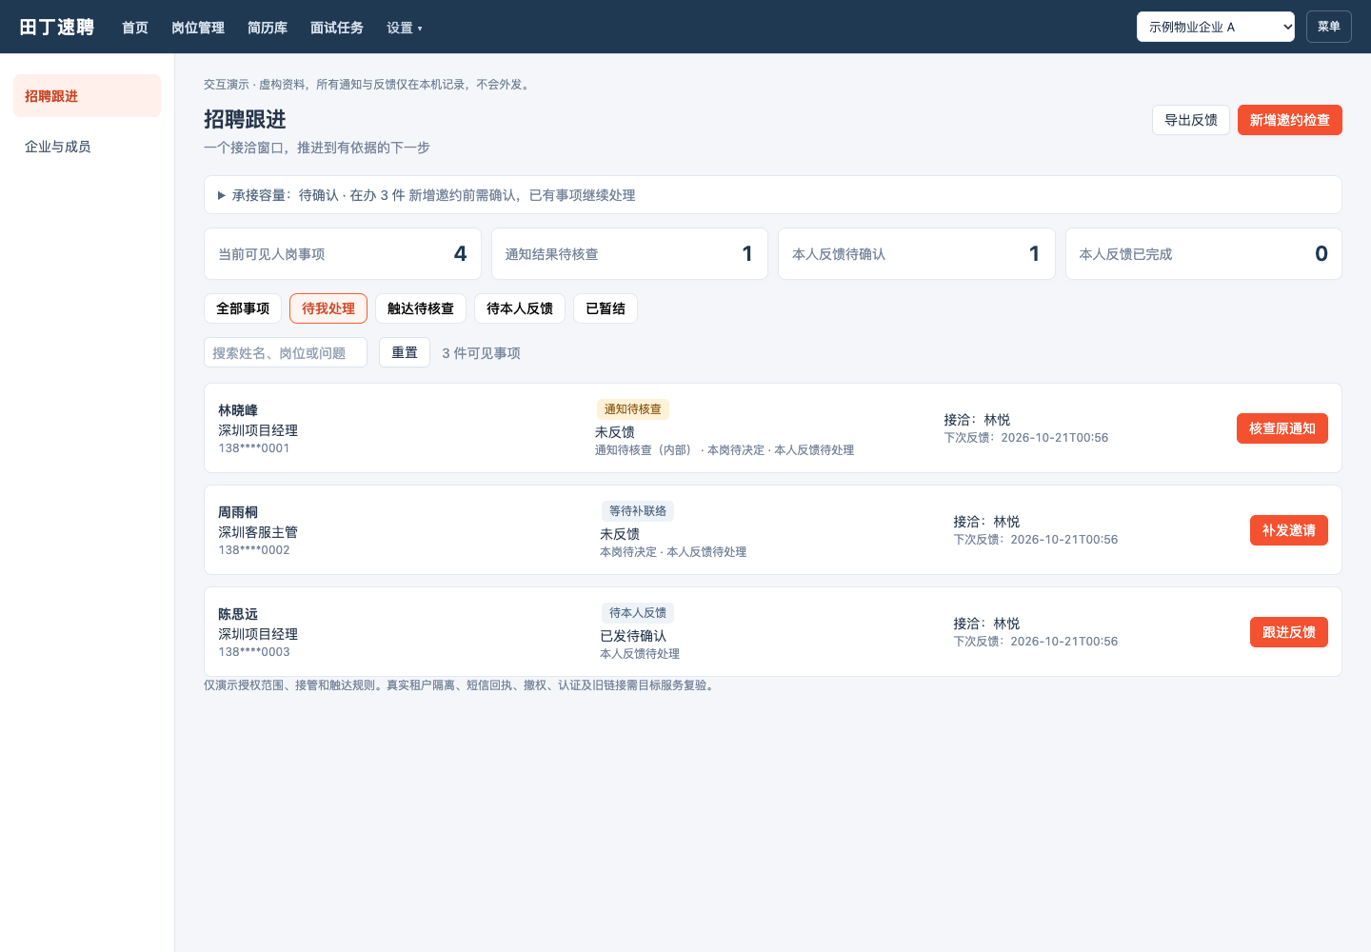Screen dimensions: 1371x952
Task: Switch to the 全部事项 filter tab
Action: (x=243, y=308)
